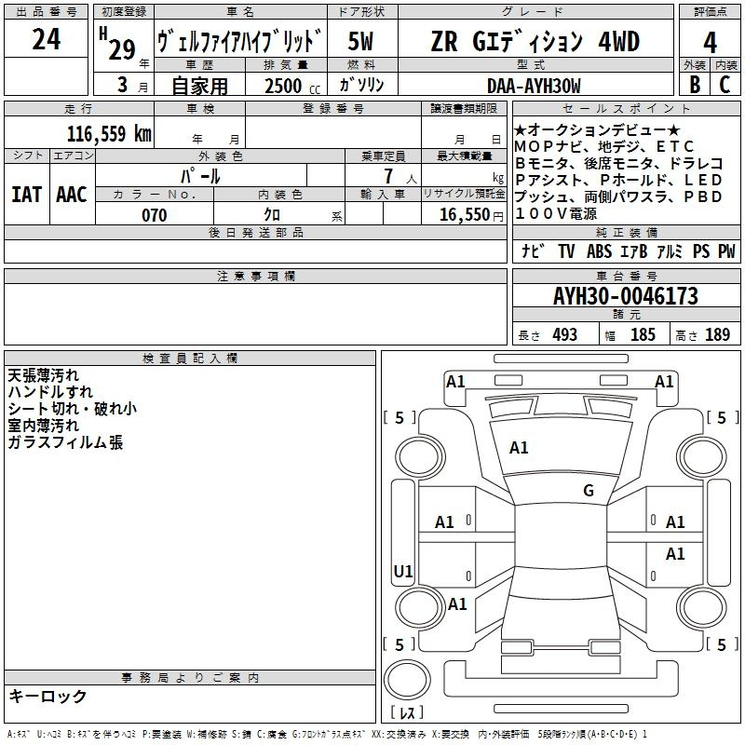This screenshot has height=745, width=745.
Task: Click inspector note ガラスフィルム張
Action: (65, 442)
